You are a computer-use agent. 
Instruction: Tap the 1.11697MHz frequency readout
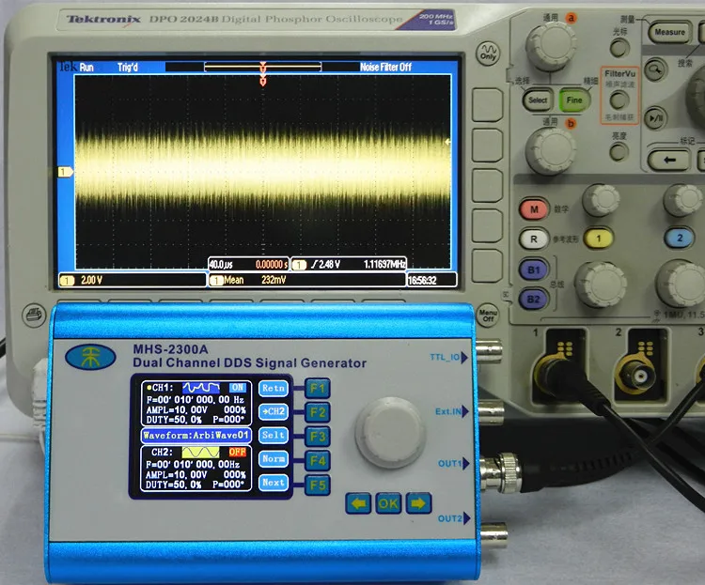point(384,264)
